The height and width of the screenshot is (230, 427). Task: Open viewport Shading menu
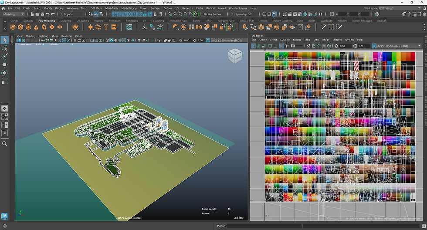coord(30,36)
